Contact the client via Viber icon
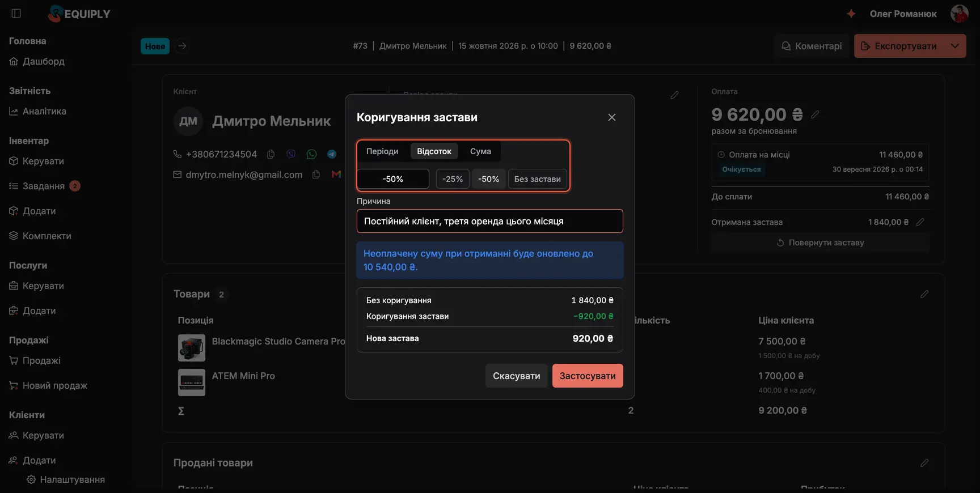The width and height of the screenshot is (980, 493). tap(291, 154)
